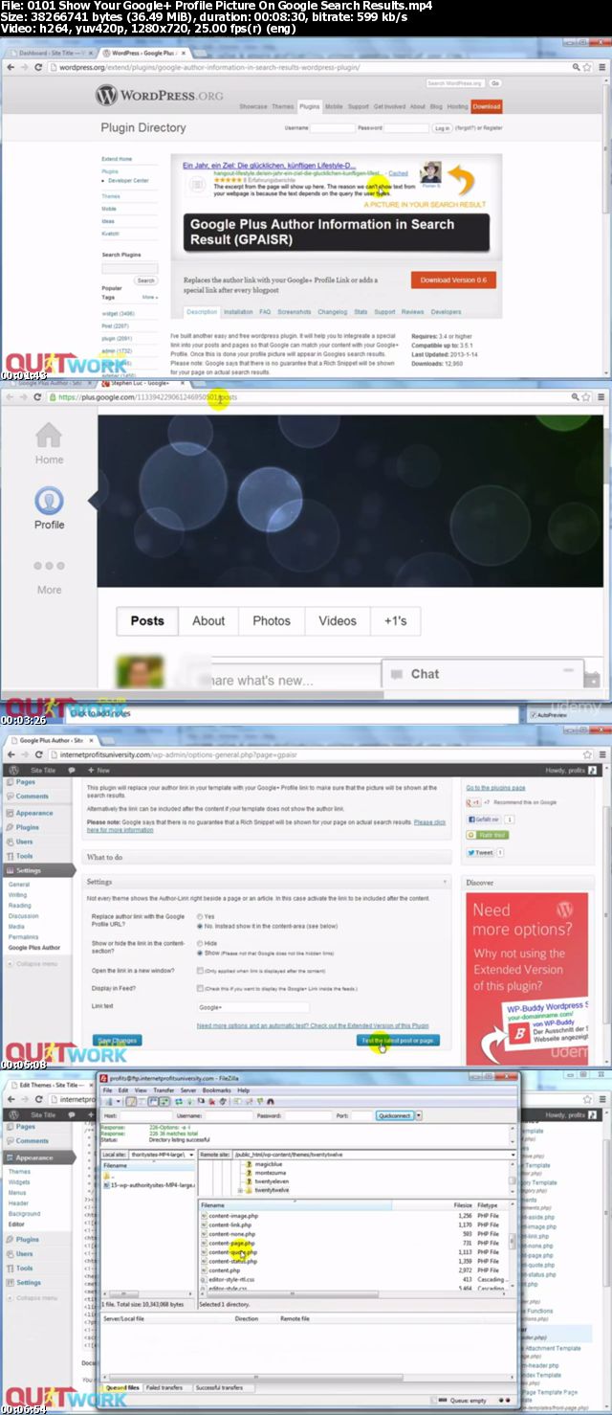The image size is (612, 1415).
Task: Switch to the Failed transfers tab
Action: click(164, 1387)
